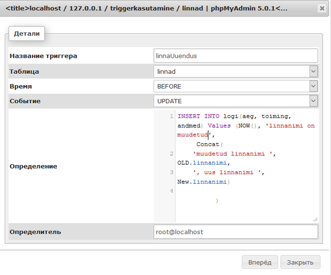331x275 pixels.
Task: Open the Время dropdown showing BEFORE
Action: pos(236,86)
